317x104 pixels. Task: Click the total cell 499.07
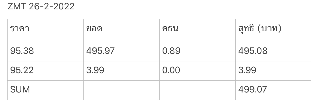click(x=273, y=90)
